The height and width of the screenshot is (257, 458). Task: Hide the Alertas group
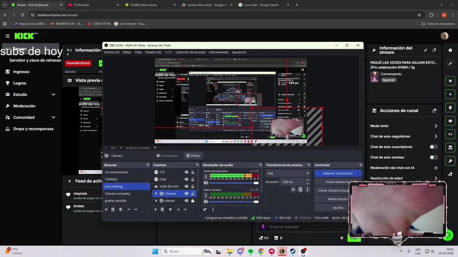pyautogui.click(x=186, y=201)
